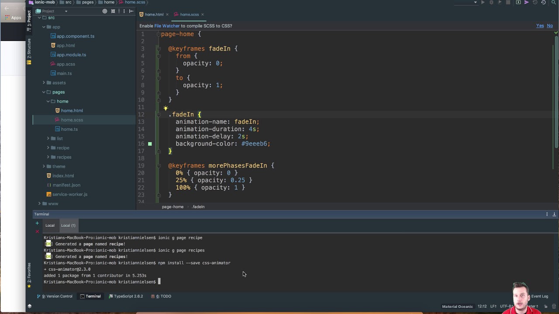Click the intention lightbulb icon on line 11
This screenshot has width=559, height=314.
click(x=166, y=108)
